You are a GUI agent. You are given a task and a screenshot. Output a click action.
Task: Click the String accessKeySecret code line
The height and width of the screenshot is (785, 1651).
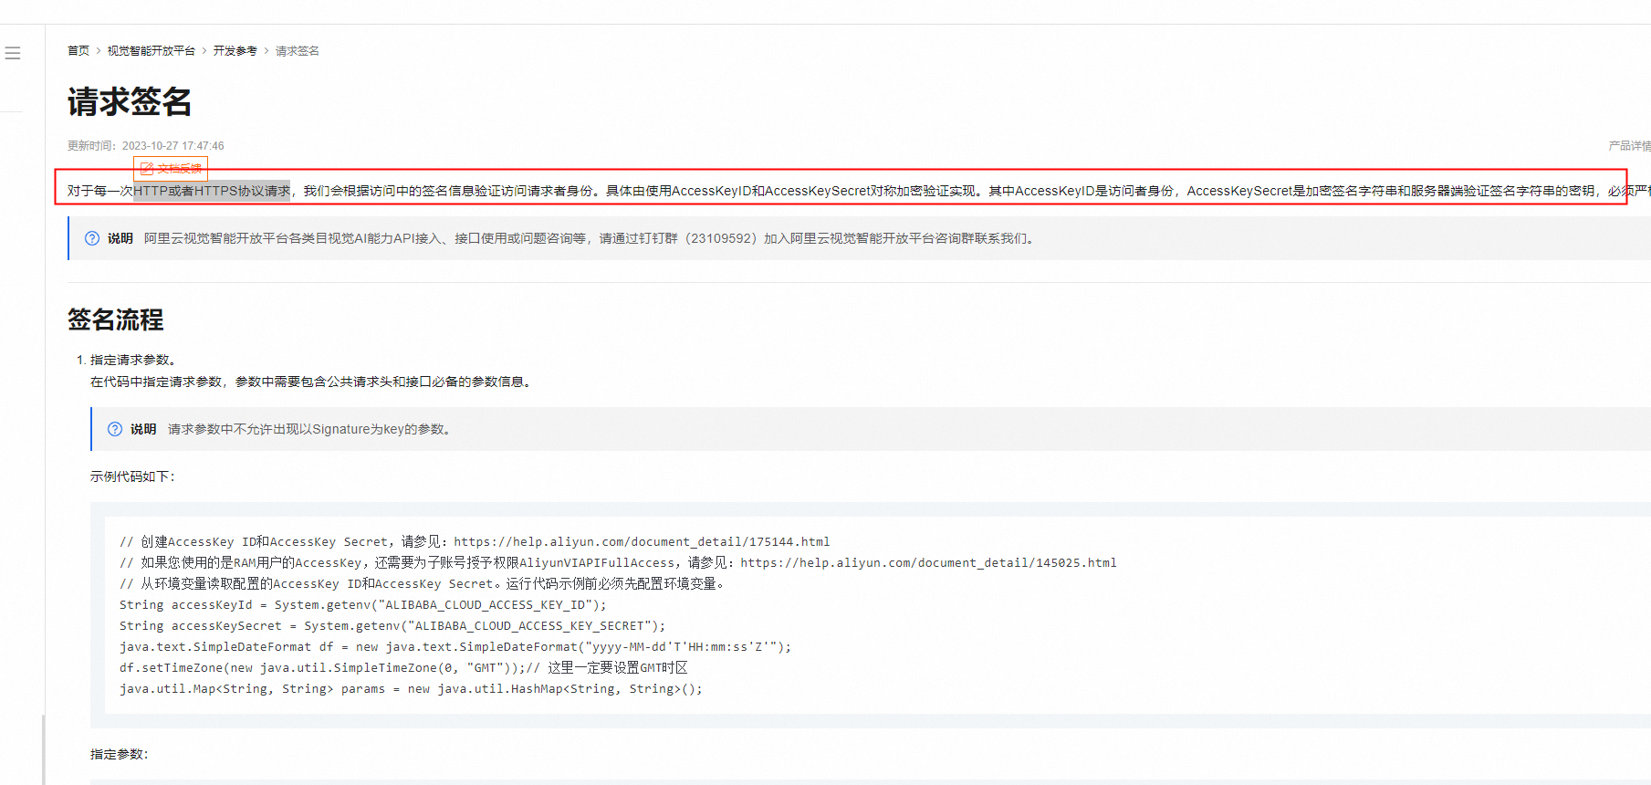(x=392, y=626)
